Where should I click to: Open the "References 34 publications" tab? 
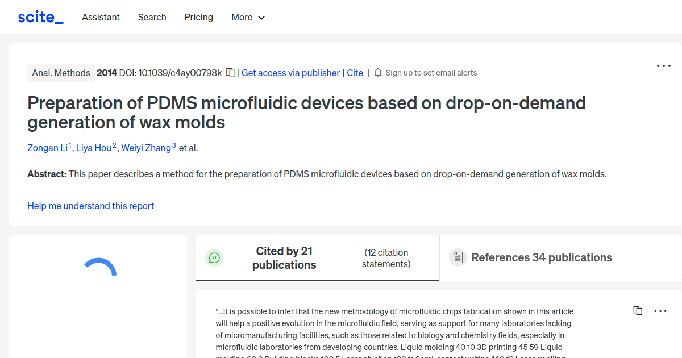click(541, 257)
